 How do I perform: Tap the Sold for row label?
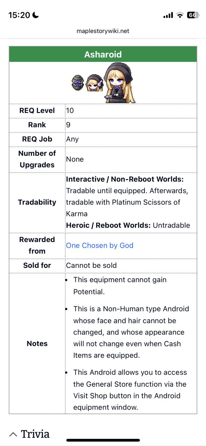click(37, 265)
